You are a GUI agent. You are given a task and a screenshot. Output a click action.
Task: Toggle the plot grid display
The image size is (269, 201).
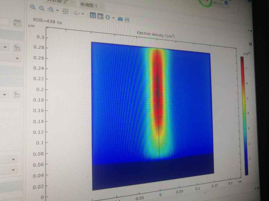click(x=93, y=15)
